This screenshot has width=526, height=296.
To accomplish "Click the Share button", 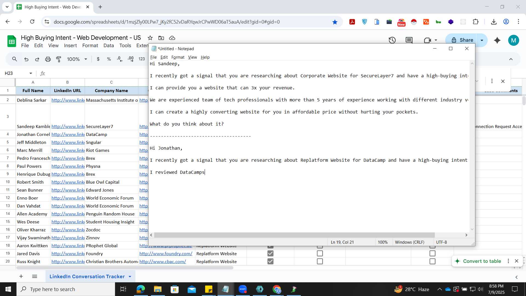I will coord(462,40).
